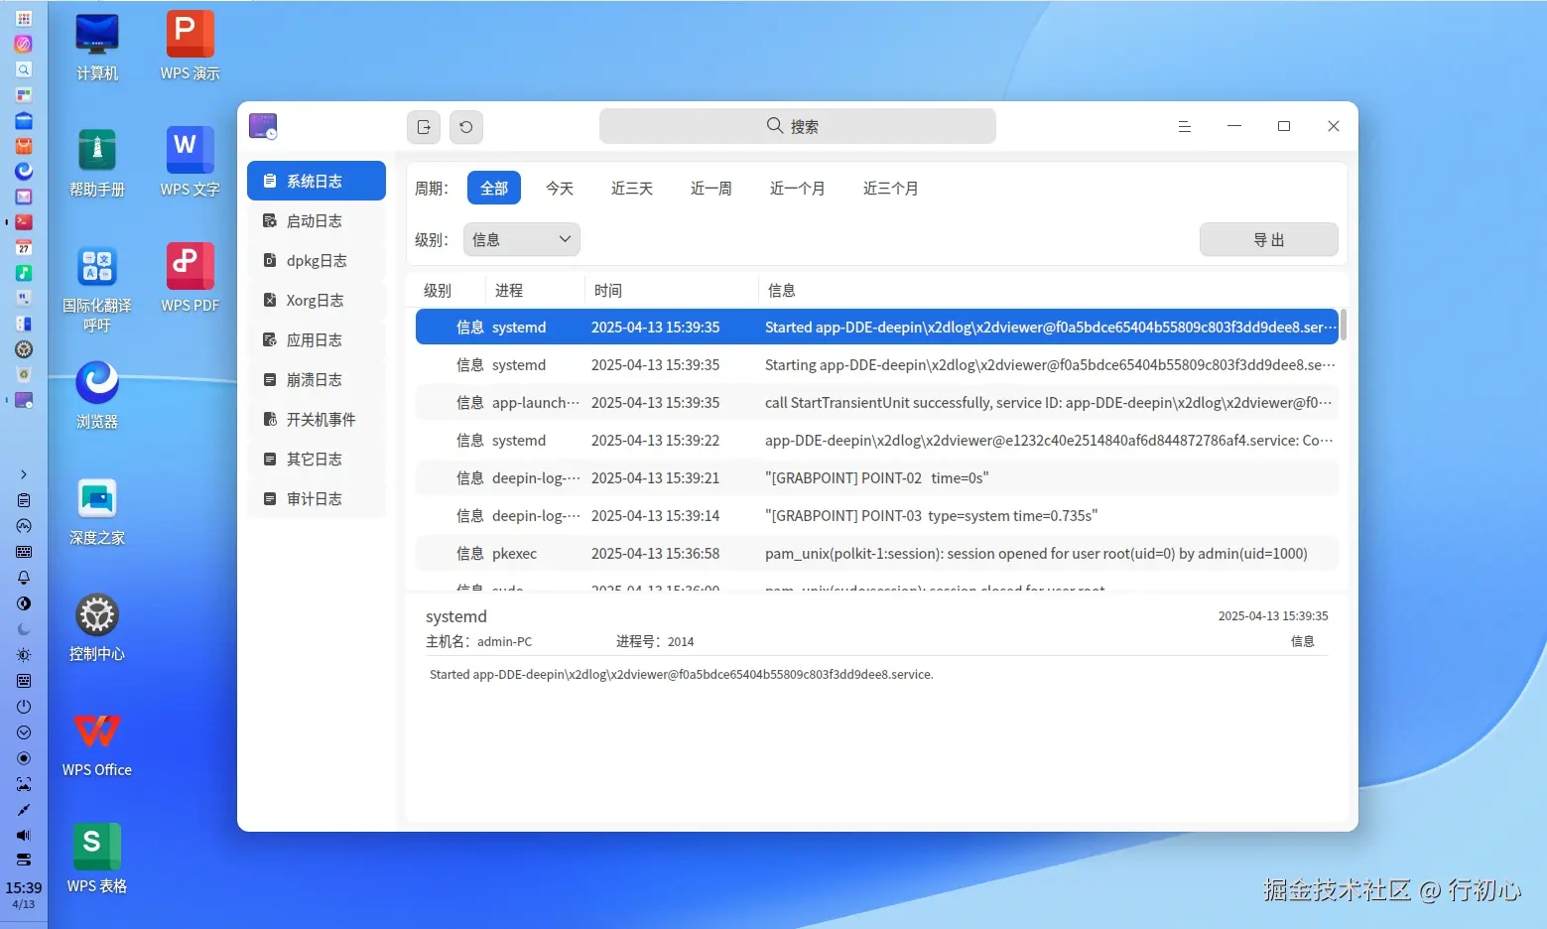Select the app-launch log row at 15:39:35
The width and height of the screenshot is (1547, 929).
click(877, 402)
